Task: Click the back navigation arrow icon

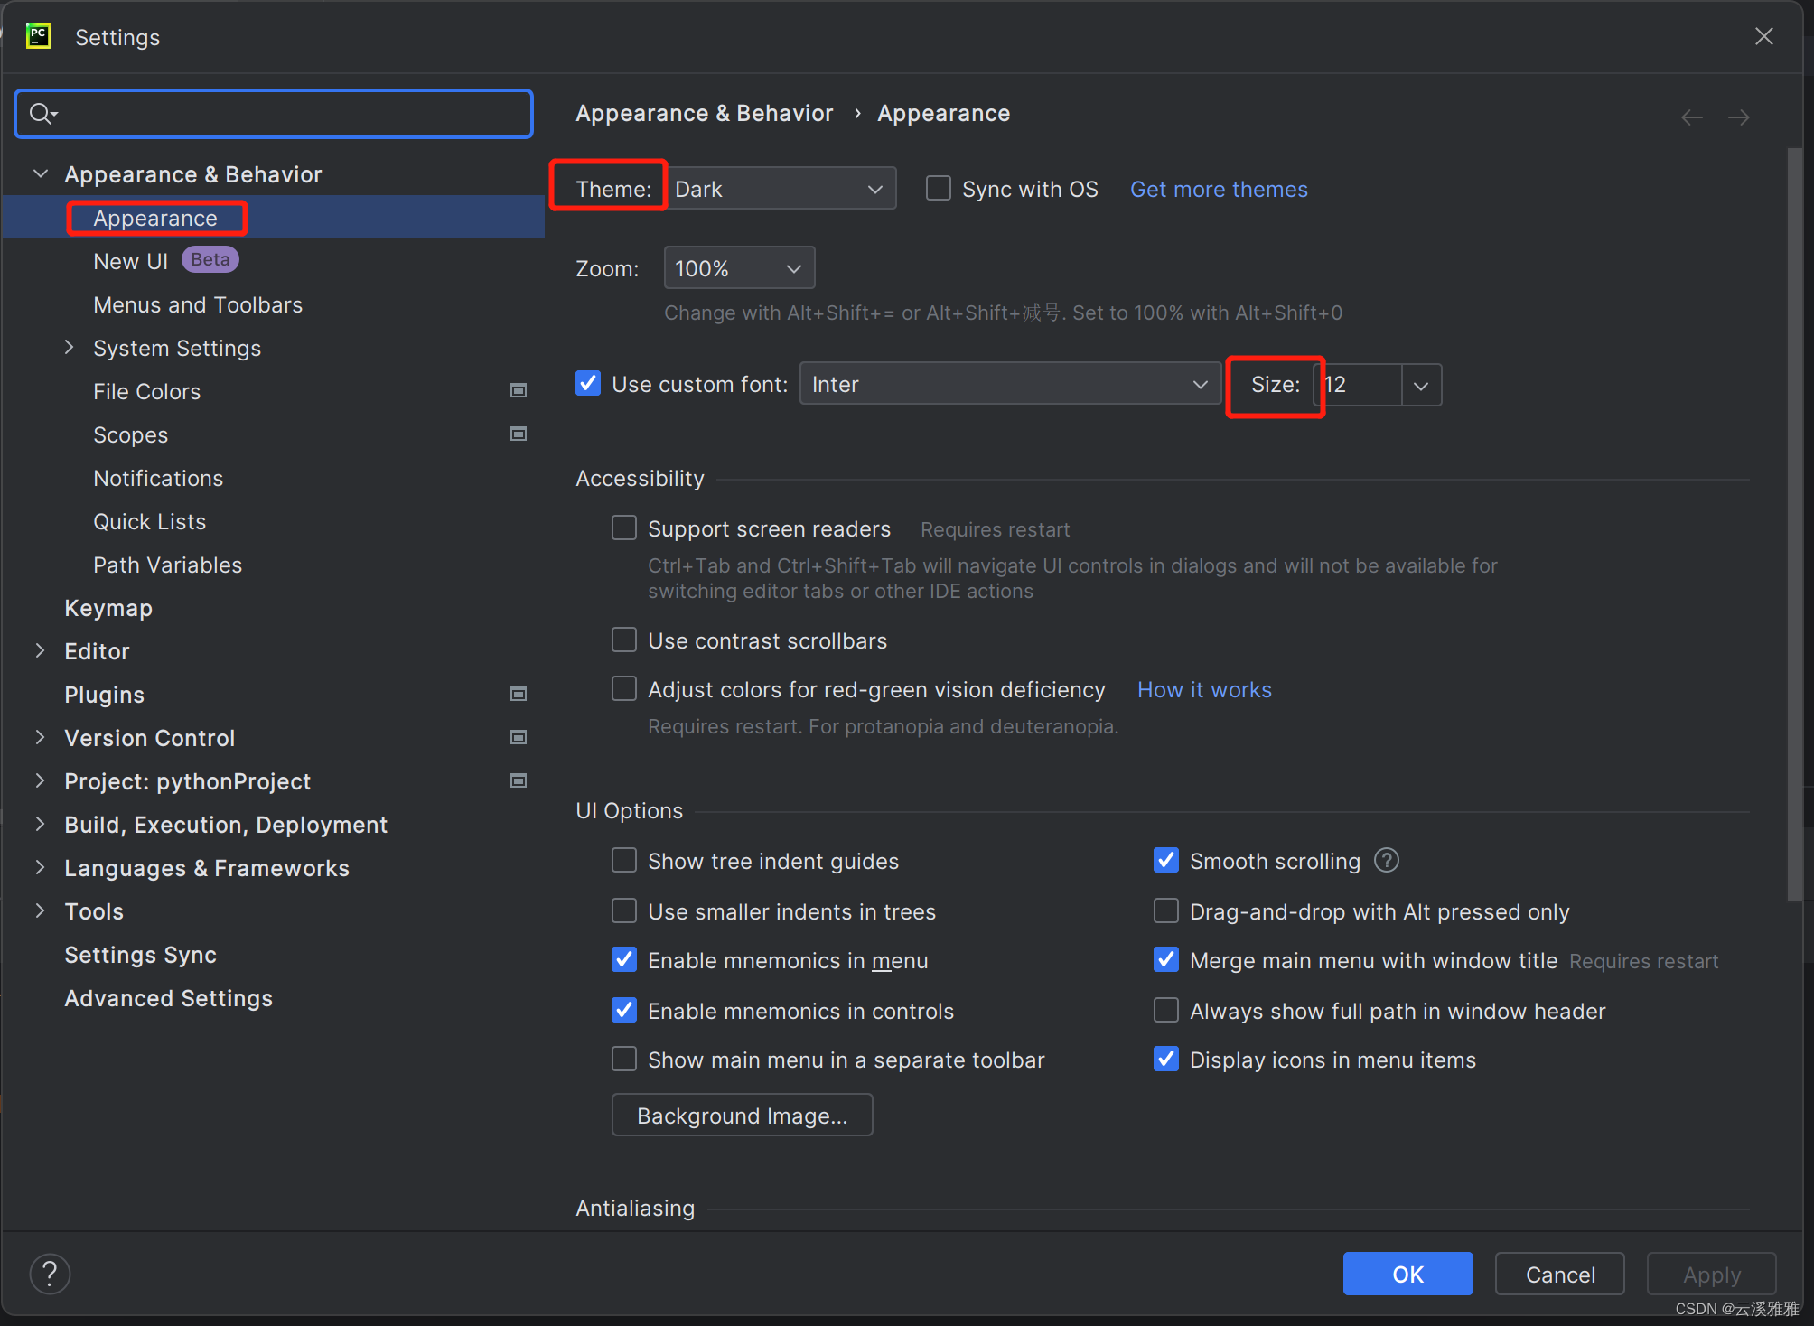Action: pos(1691,117)
